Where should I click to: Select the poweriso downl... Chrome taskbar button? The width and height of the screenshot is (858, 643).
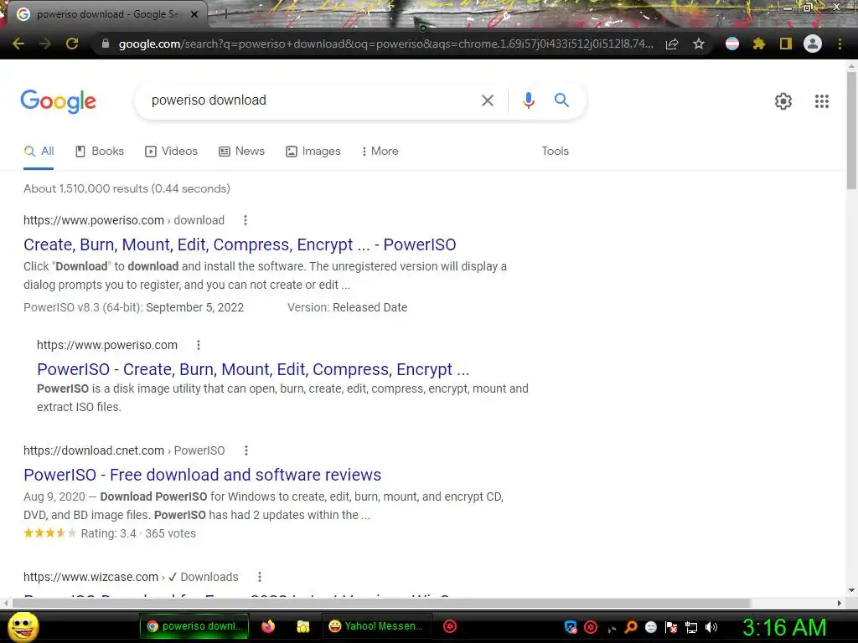194,626
